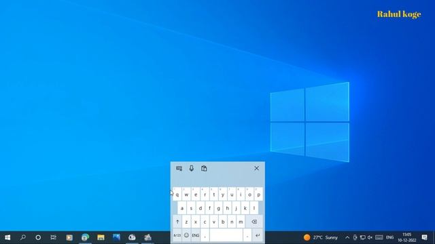435x244 pixels.
Task: Tap the g key on touch keyboard
Action: [x=218, y=208]
